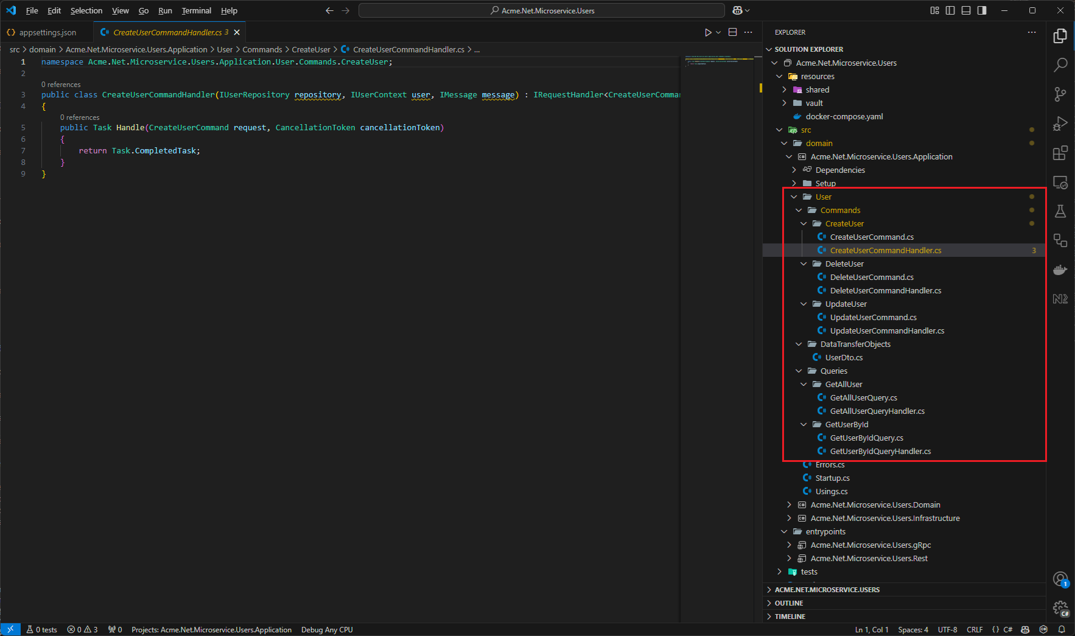Open the Testing flask view

click(x=1060, y=211)
